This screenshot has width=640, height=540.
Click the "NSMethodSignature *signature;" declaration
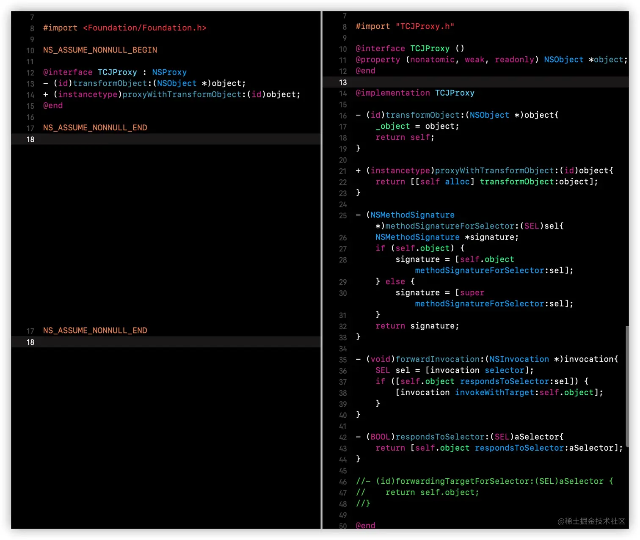coord(447,237)
